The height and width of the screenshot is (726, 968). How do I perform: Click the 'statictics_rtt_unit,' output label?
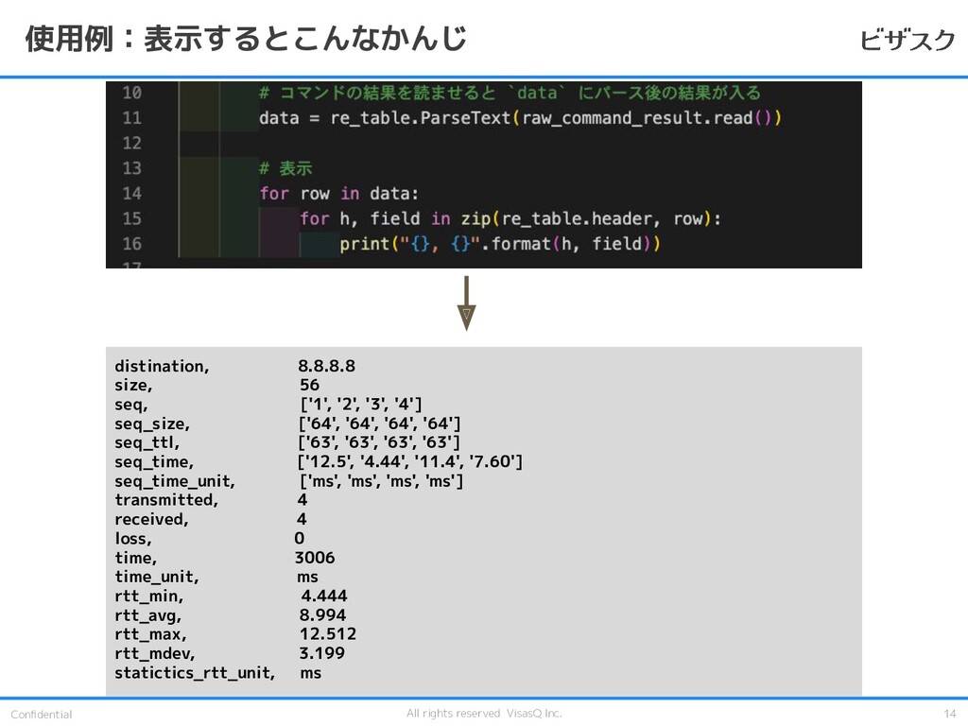click(x=195, y=673)
